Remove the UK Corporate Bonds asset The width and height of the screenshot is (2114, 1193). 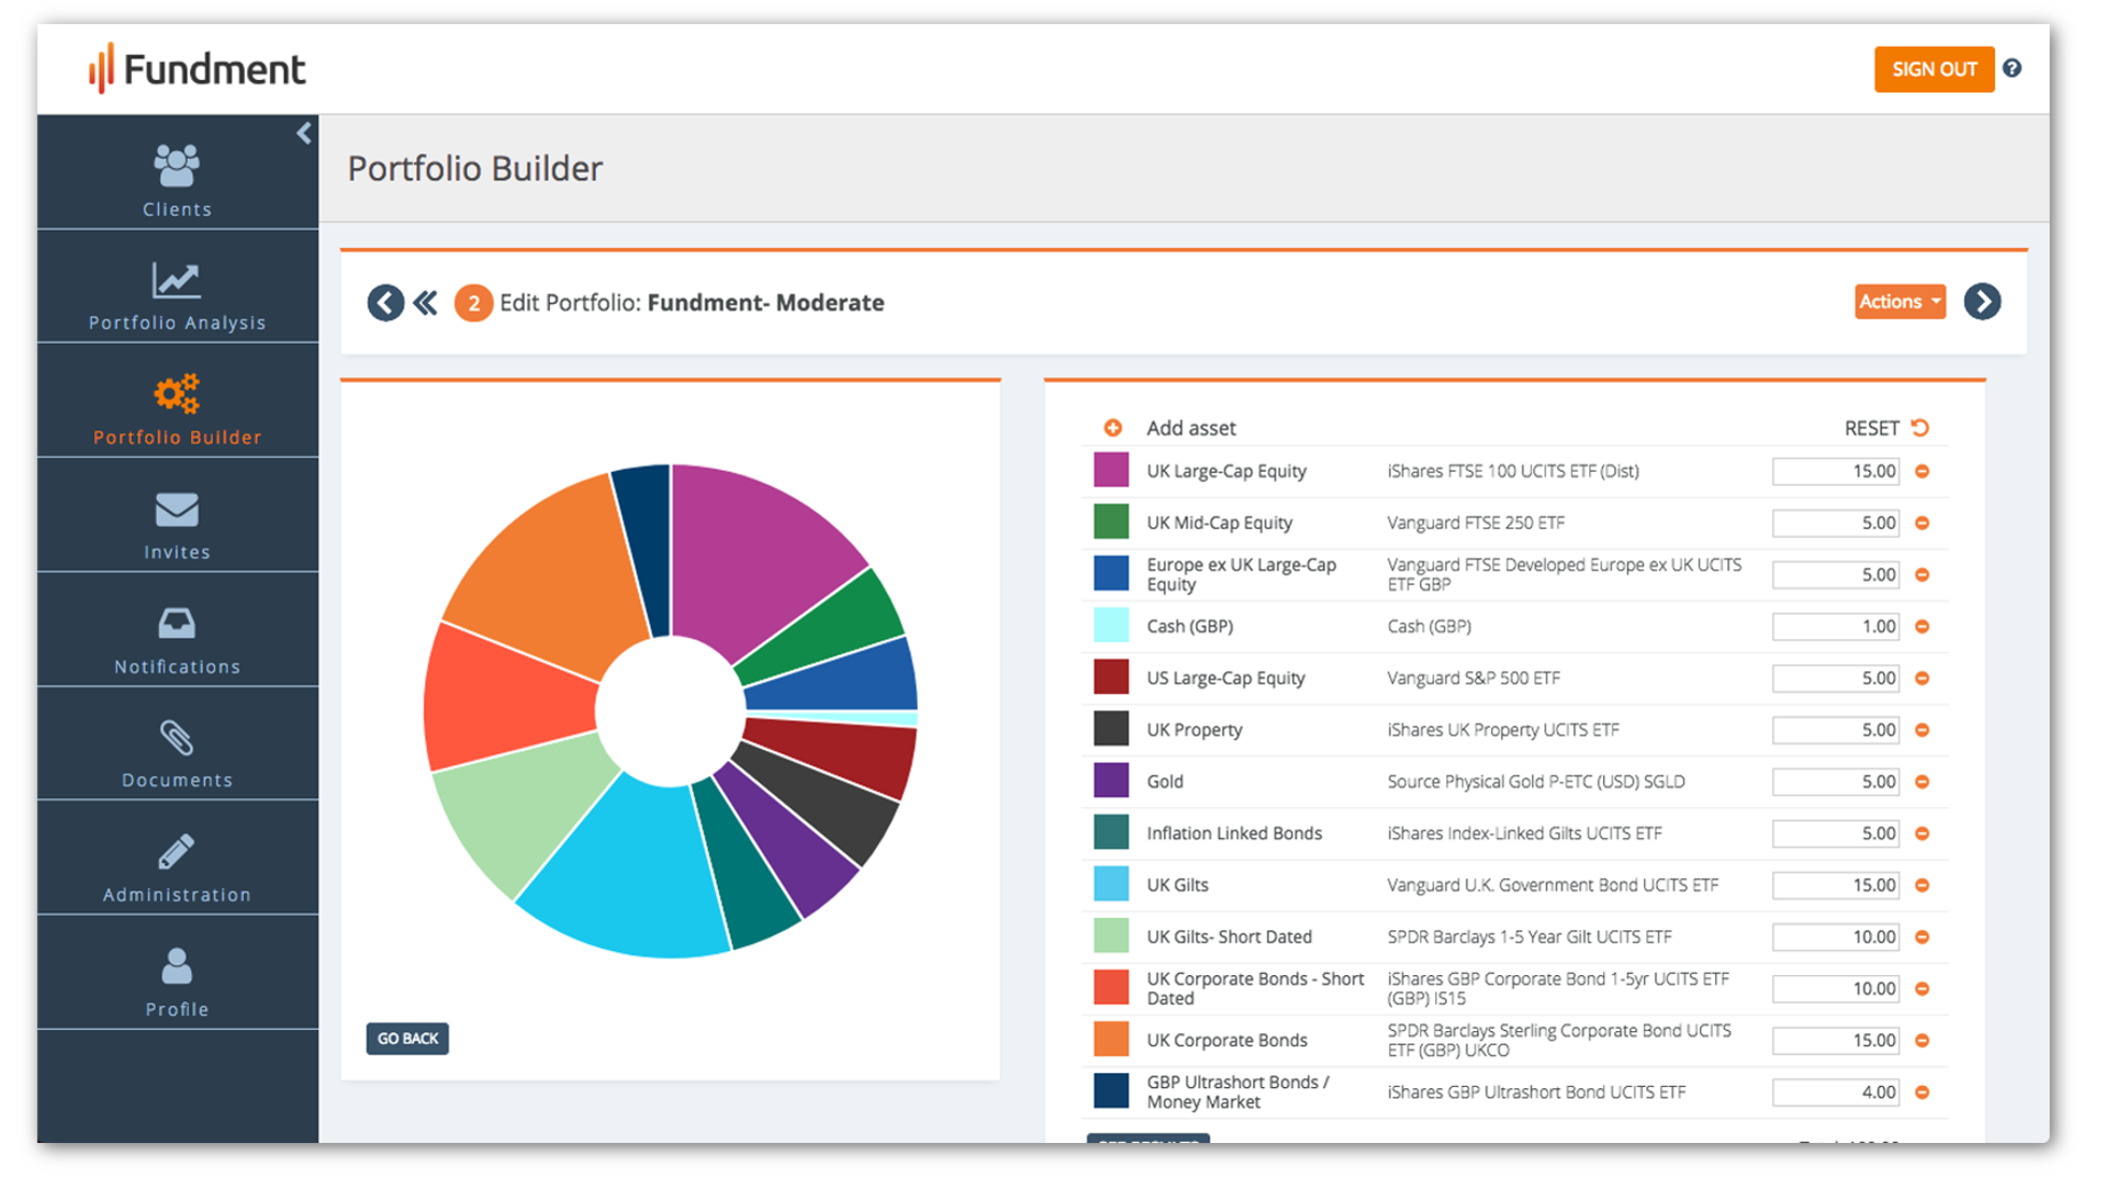[1922, 1041]
